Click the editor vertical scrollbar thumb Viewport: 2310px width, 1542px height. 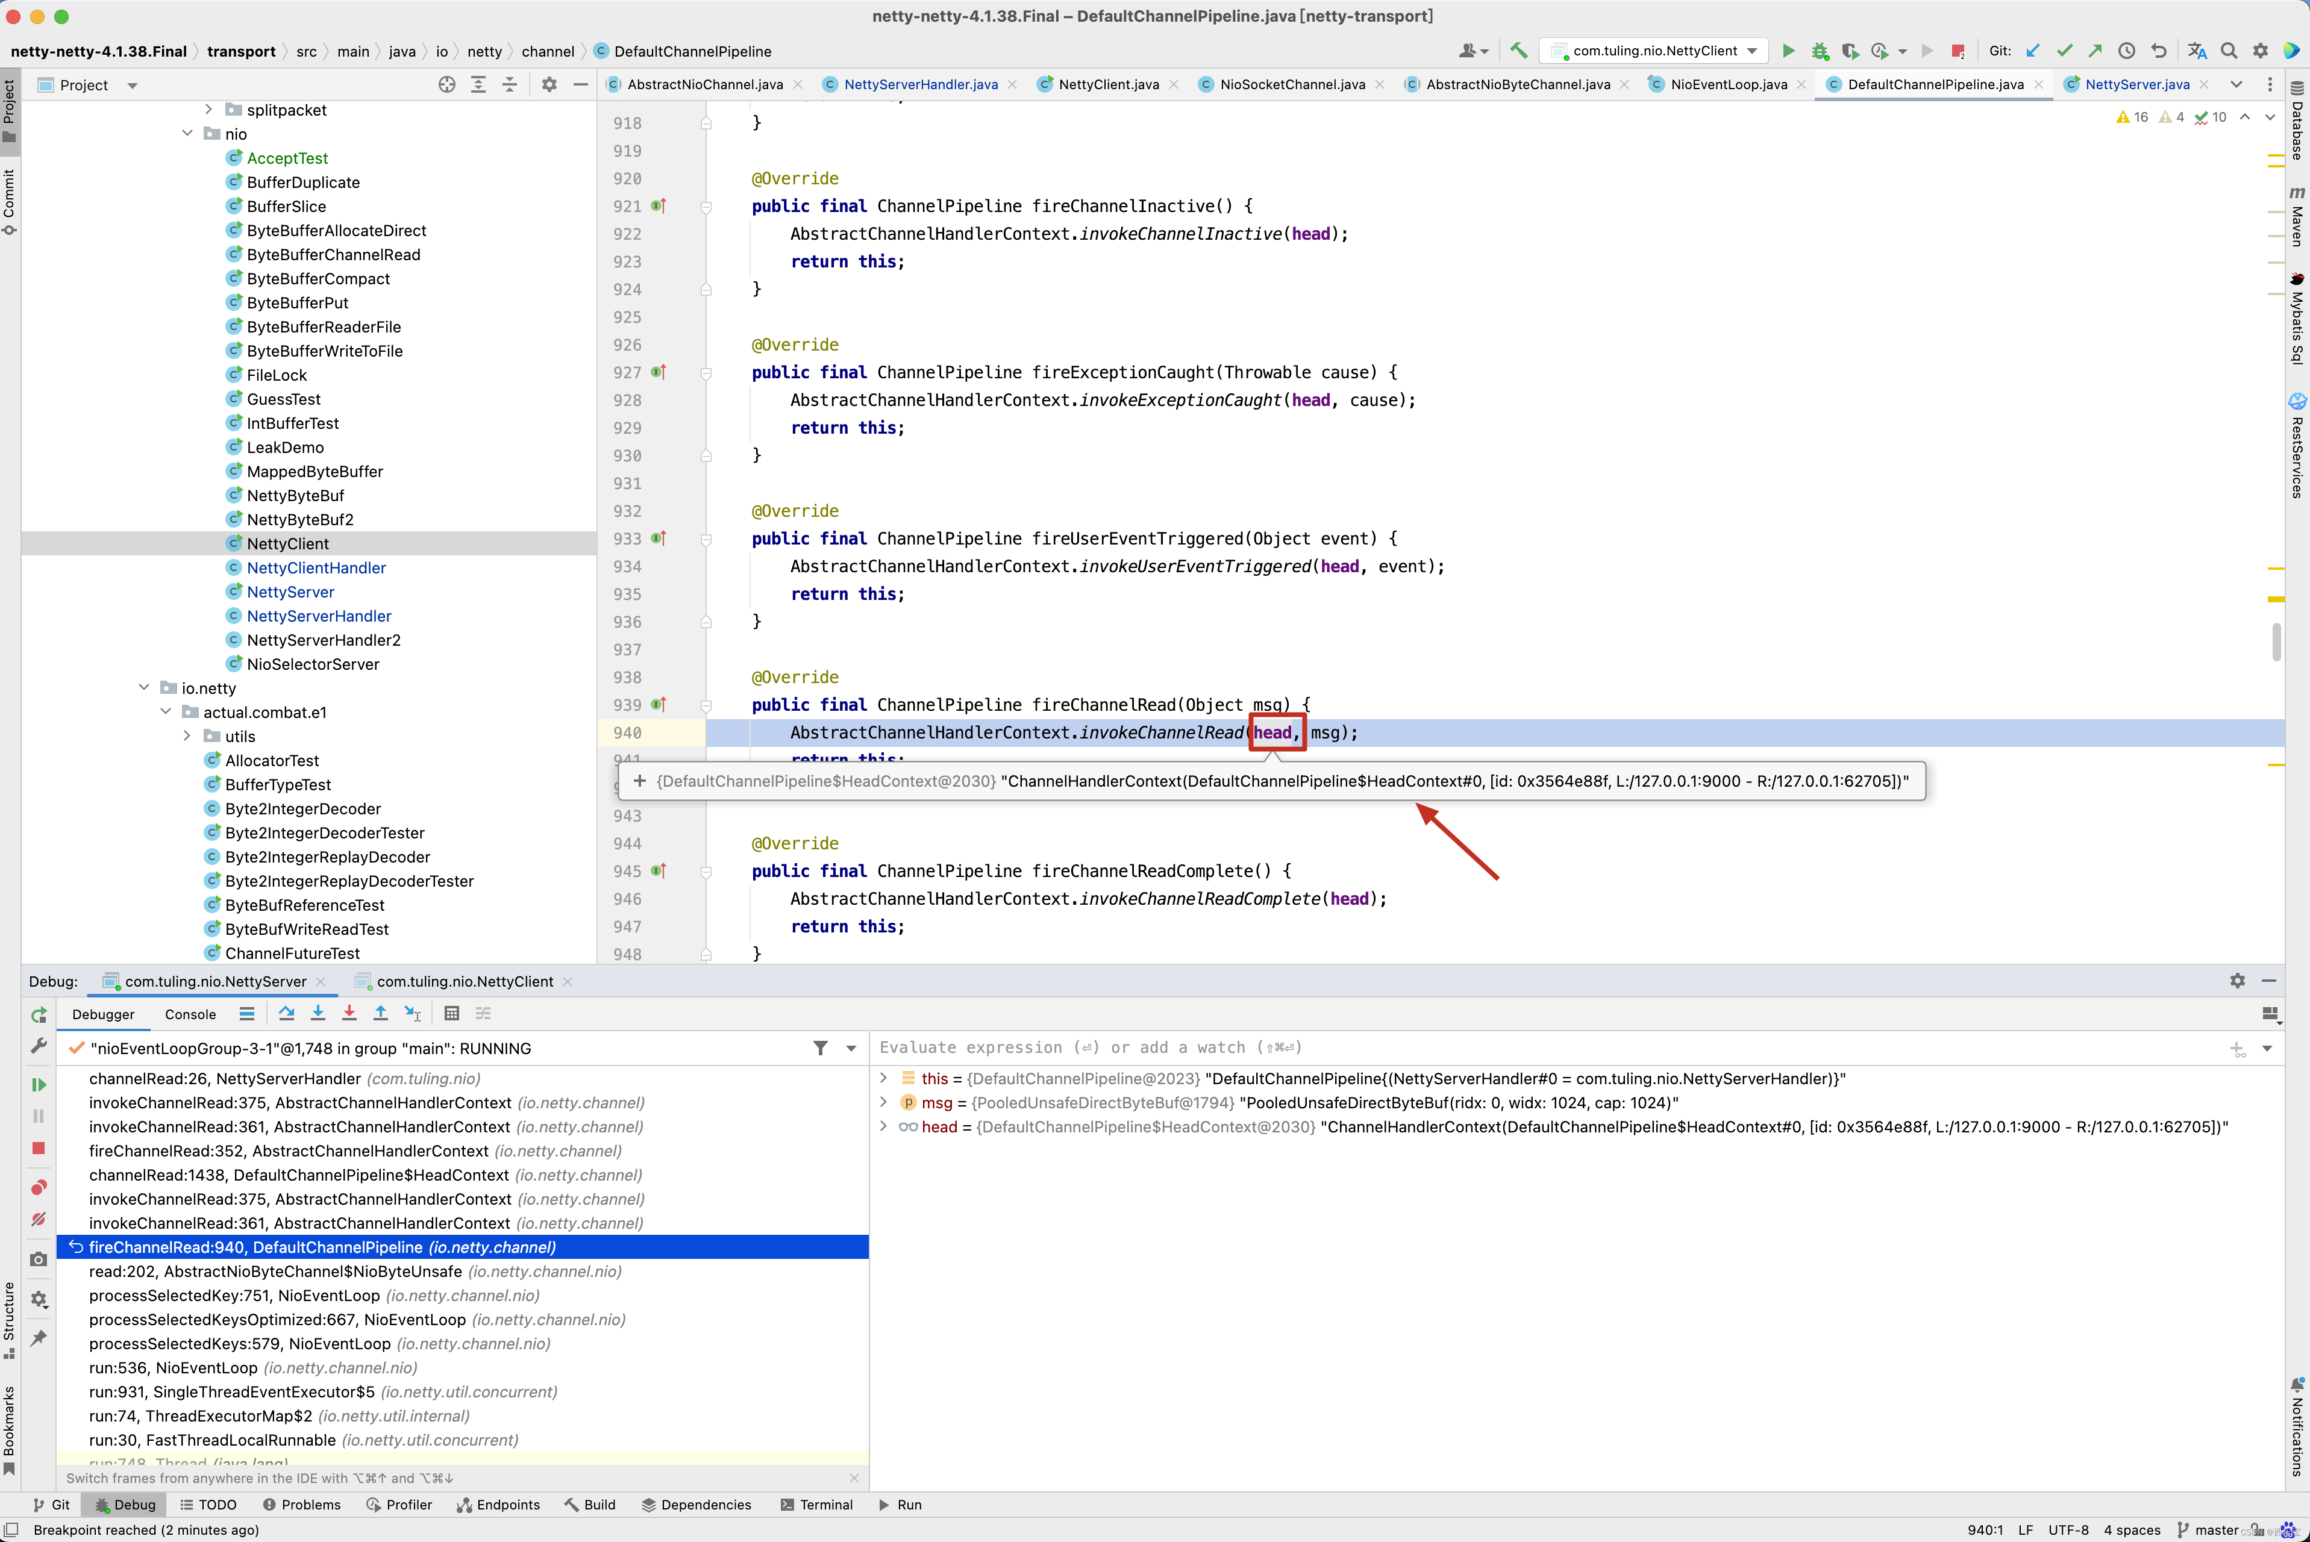[x=2277, y=642]
